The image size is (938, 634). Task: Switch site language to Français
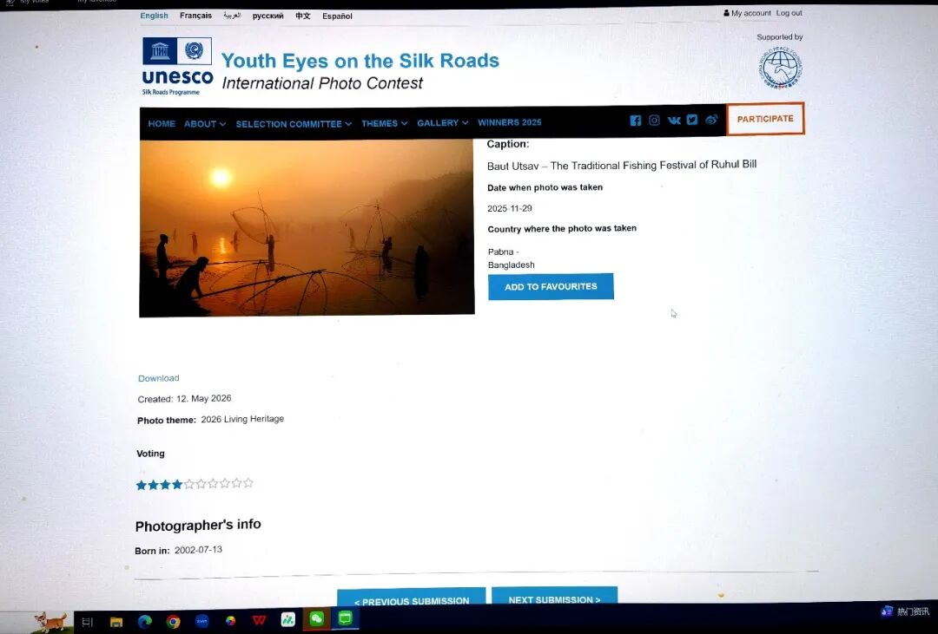[195, 16]
